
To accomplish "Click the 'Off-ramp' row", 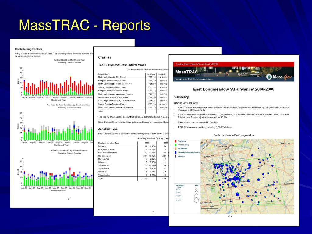I will coord(133,162).
